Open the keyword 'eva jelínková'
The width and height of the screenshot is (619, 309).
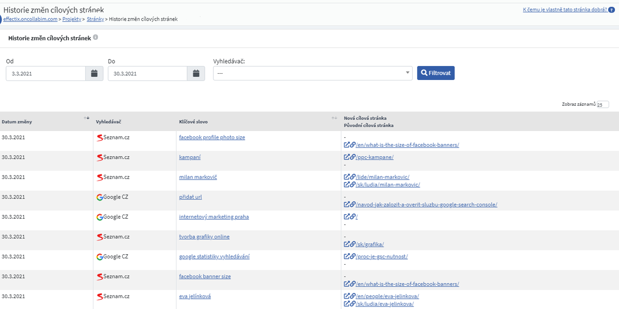pos(195,296)
